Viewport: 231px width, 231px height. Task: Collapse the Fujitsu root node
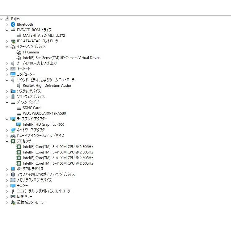[x=1, y=19]
